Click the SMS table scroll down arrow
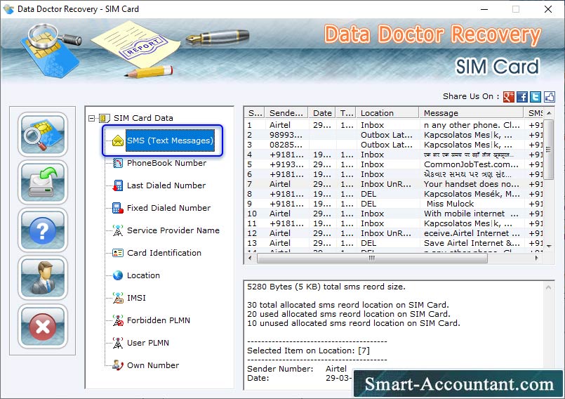The image size is (565, 399). (x=549, y=246)
